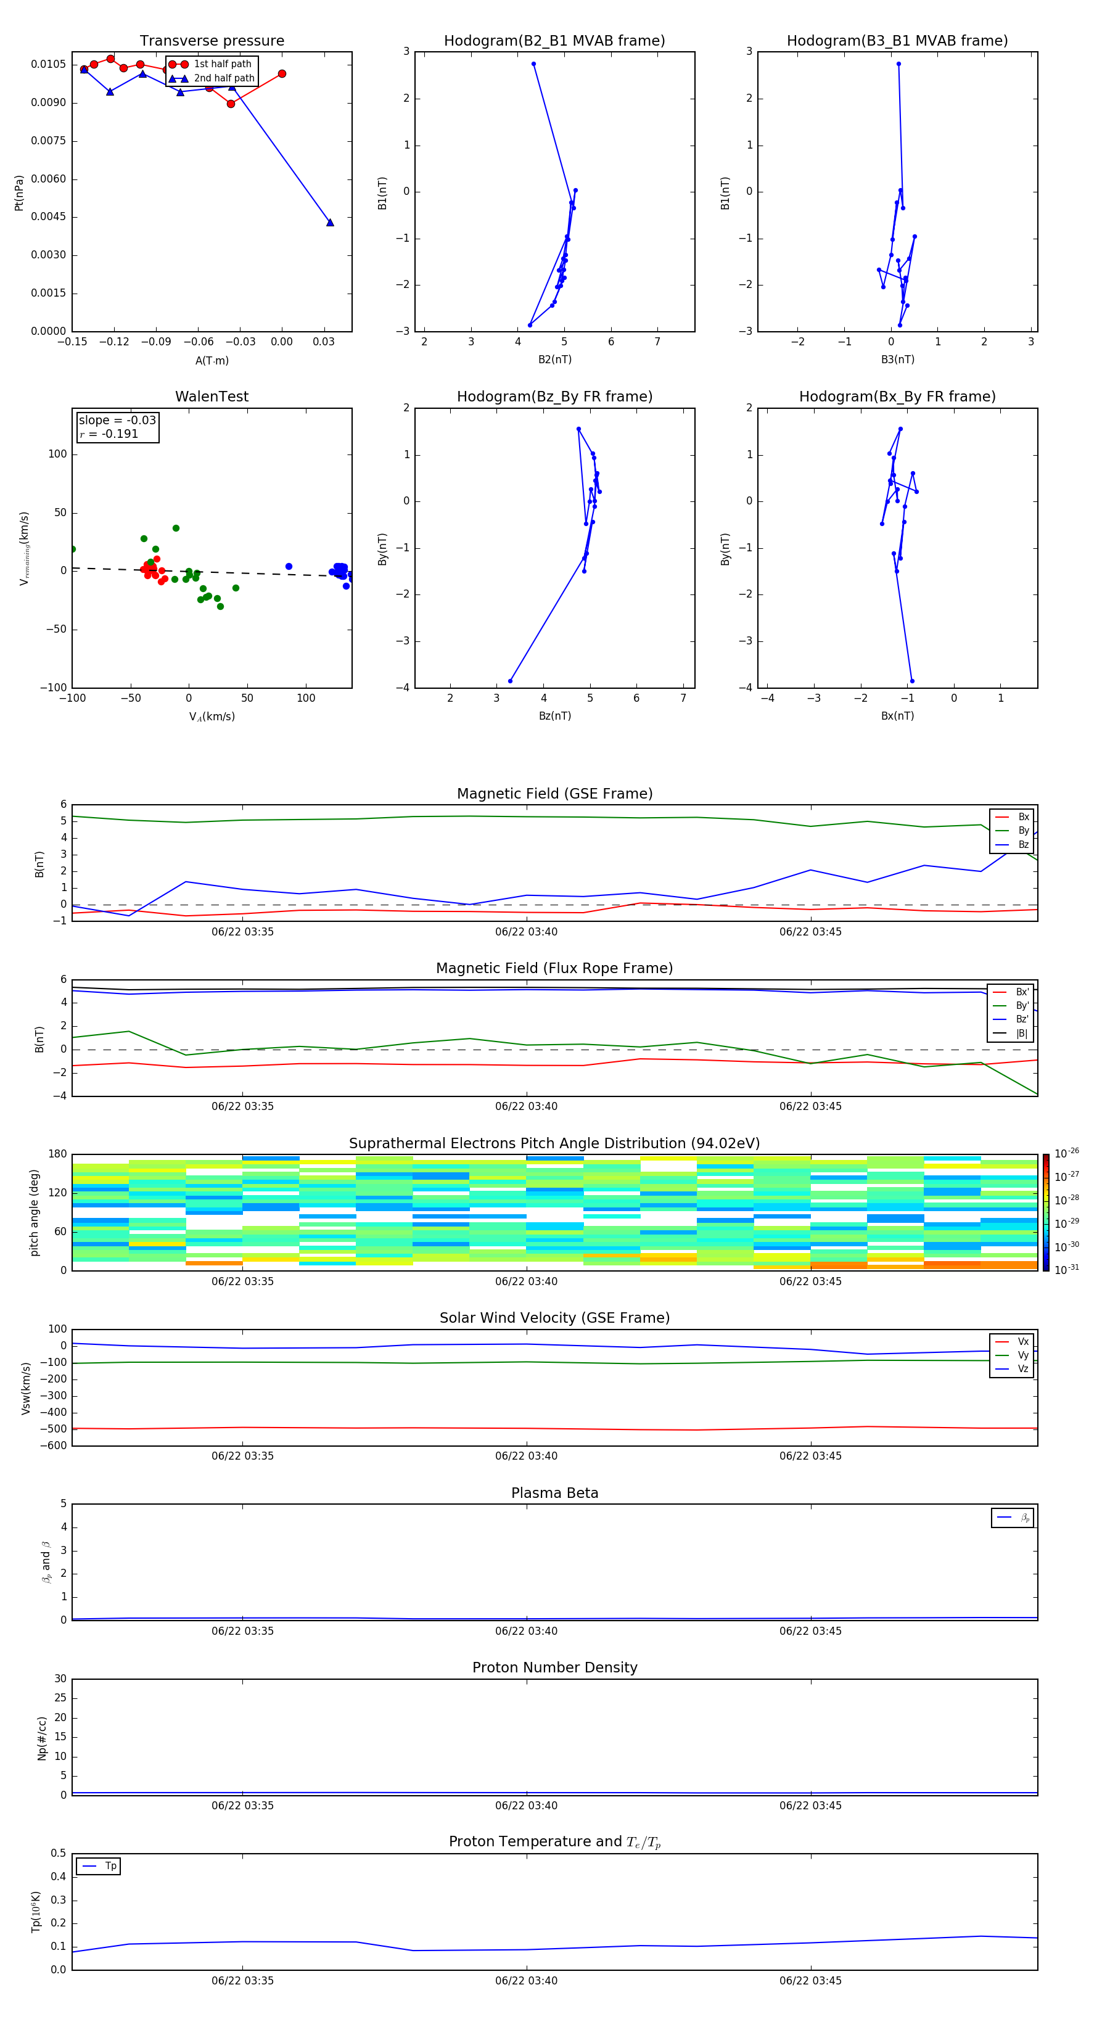Click the '10^-31' colorbar label
Viewport: 1110px width, 2035px height.
click(x=1067, y=1270)
